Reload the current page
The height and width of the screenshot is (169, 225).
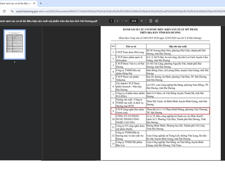[4, 11]
